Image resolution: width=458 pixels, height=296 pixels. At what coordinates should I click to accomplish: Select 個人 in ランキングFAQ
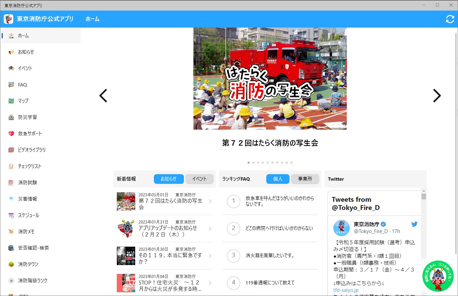(278, 179)
